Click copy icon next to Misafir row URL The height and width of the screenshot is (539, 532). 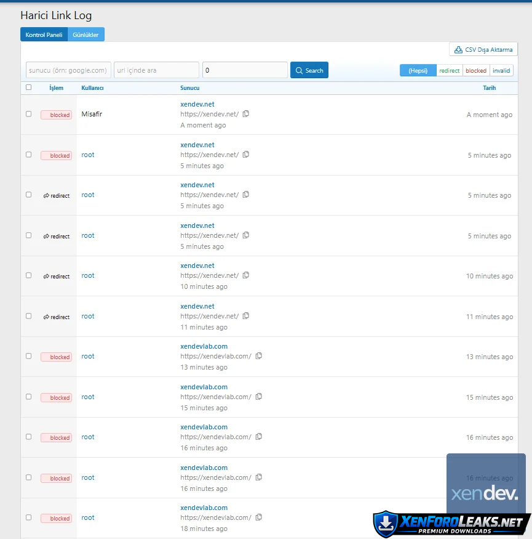tap(246, 114)
